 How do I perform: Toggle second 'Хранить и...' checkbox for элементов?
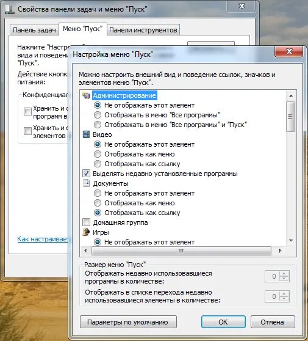pos(27,131)
